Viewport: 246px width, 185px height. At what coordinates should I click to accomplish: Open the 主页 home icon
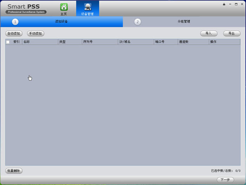(64, 9)
